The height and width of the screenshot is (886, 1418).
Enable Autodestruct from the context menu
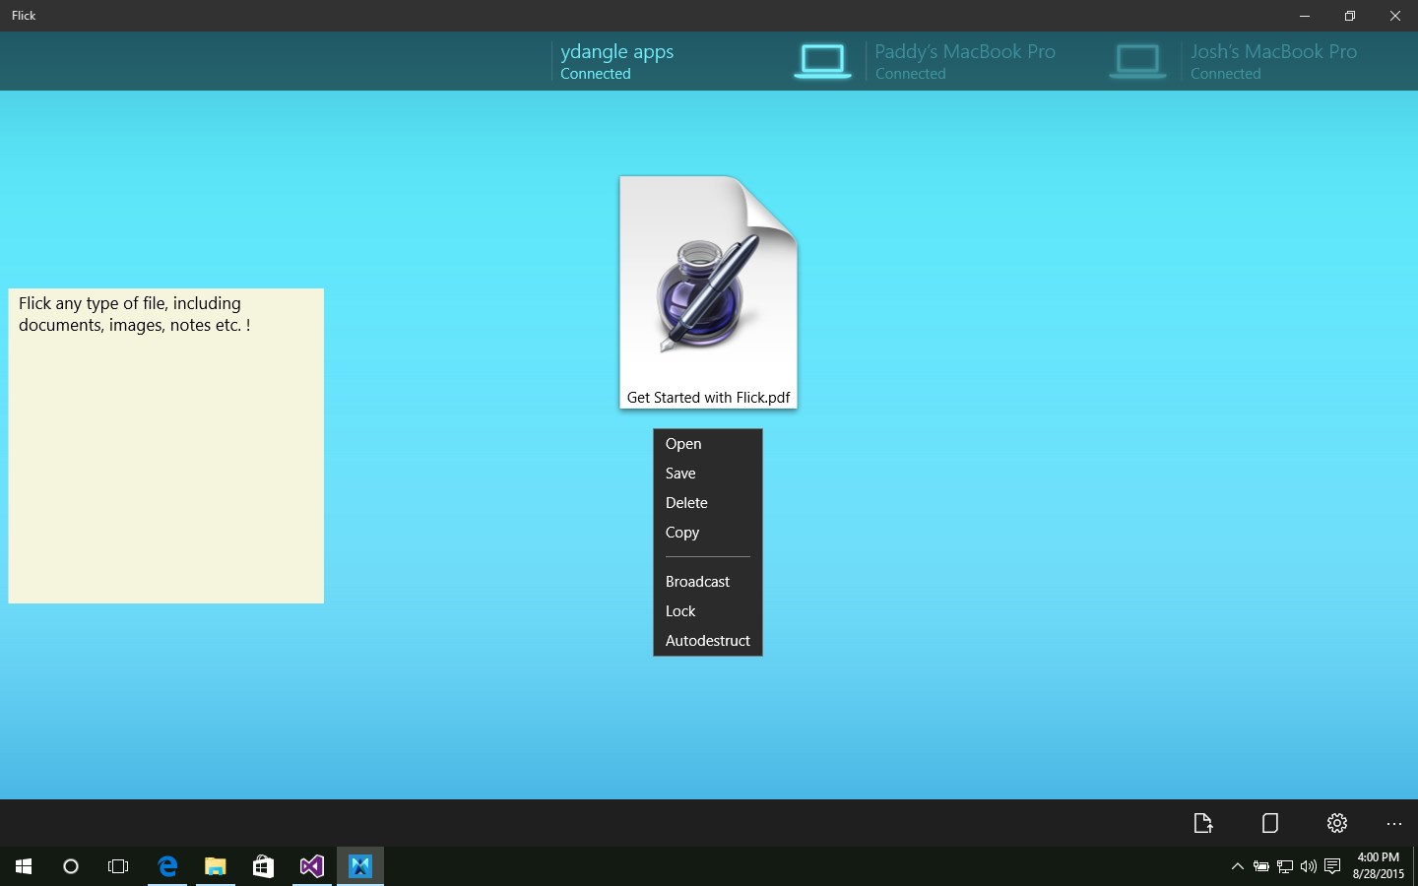click(707, 641)
